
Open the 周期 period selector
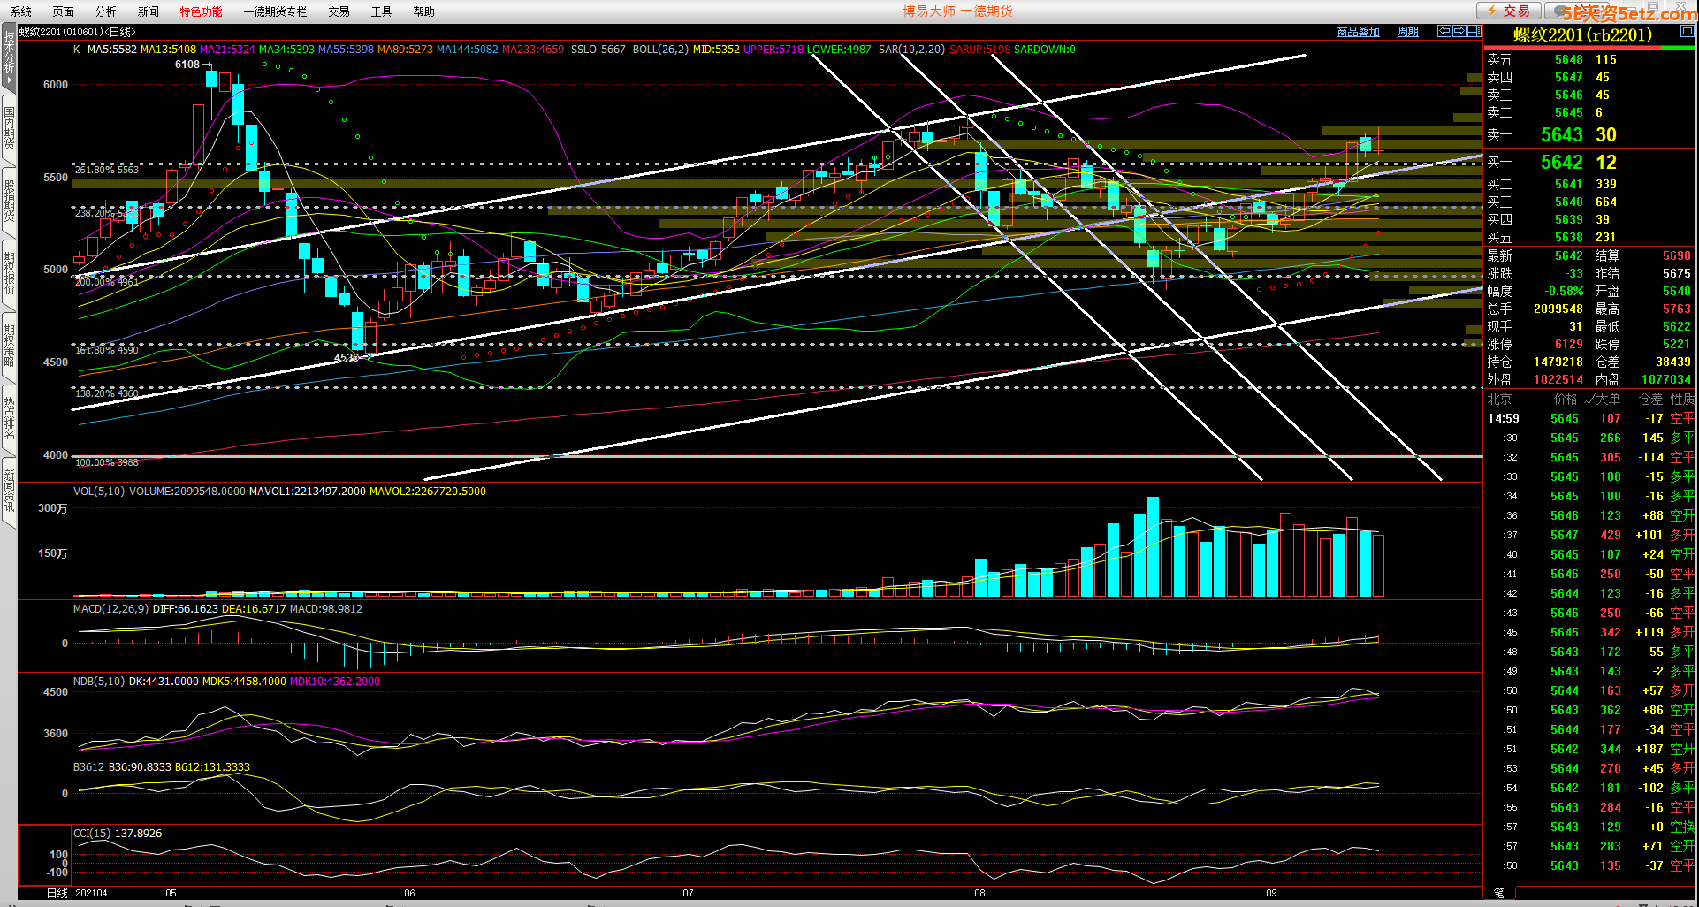(1407, 32)
